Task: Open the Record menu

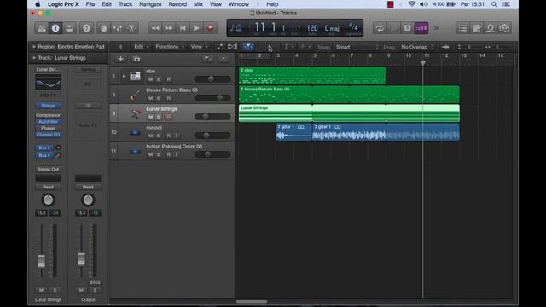Action: (x=177, y=4)
